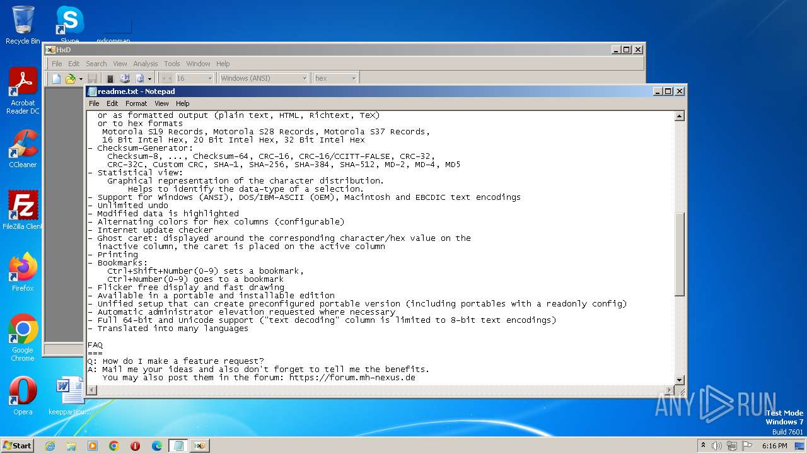Open HxD View menu
807x454 pixels.
point(120,64)
